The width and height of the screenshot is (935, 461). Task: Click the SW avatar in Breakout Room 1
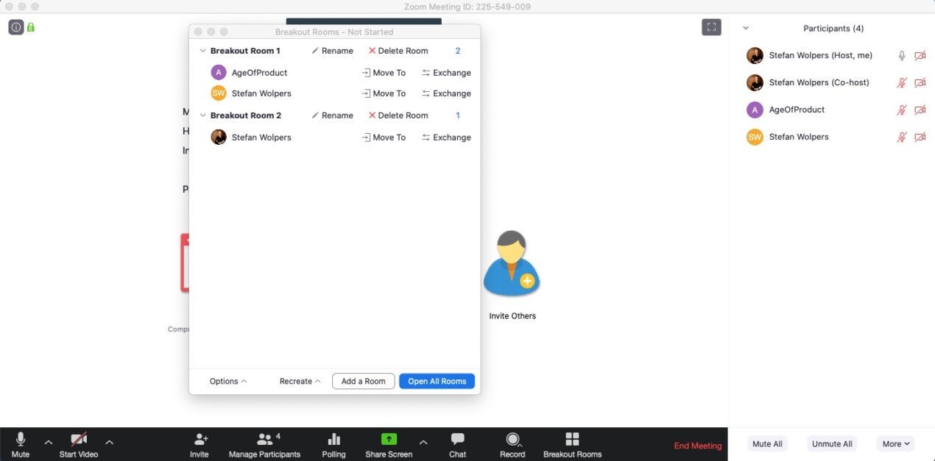219,93
